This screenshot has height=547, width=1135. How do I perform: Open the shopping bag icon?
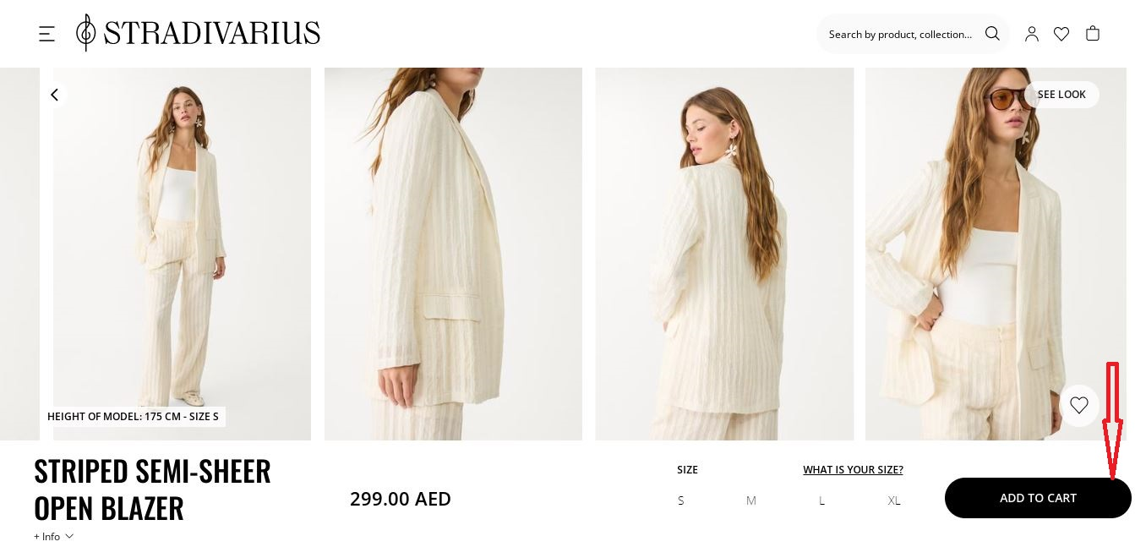point(1093,34)
